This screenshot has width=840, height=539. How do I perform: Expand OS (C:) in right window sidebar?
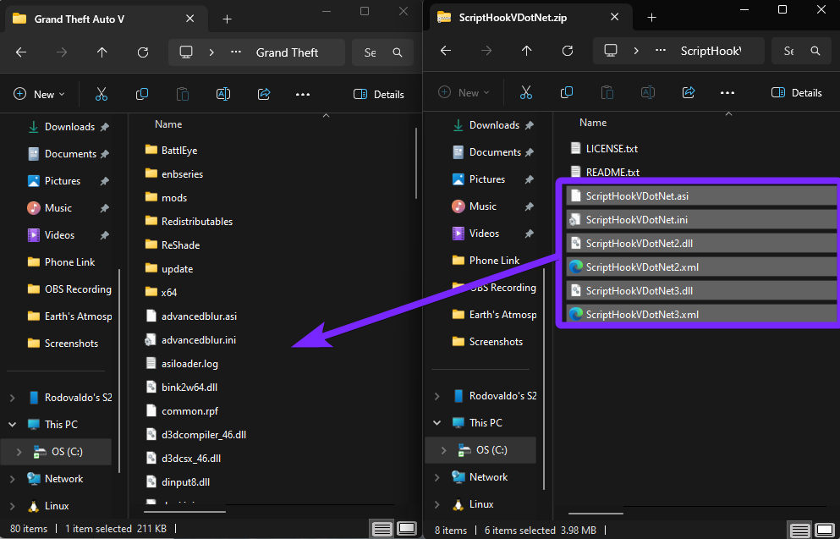(444, 450)
